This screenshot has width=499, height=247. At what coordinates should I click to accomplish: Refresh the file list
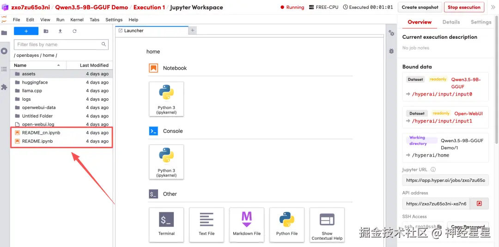click(74, 31)
